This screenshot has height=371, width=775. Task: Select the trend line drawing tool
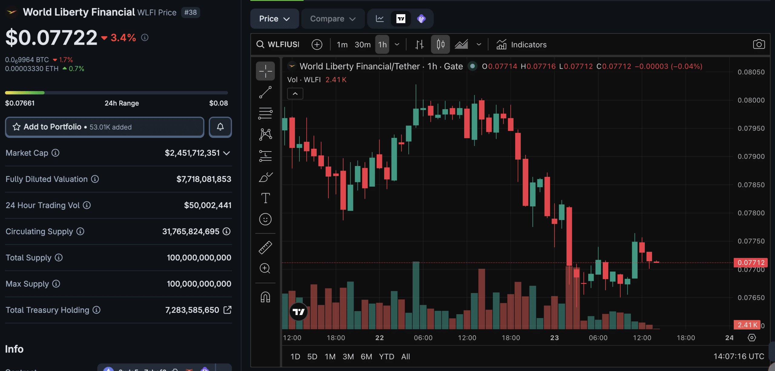pyautogui.click(x=265, y=92)
